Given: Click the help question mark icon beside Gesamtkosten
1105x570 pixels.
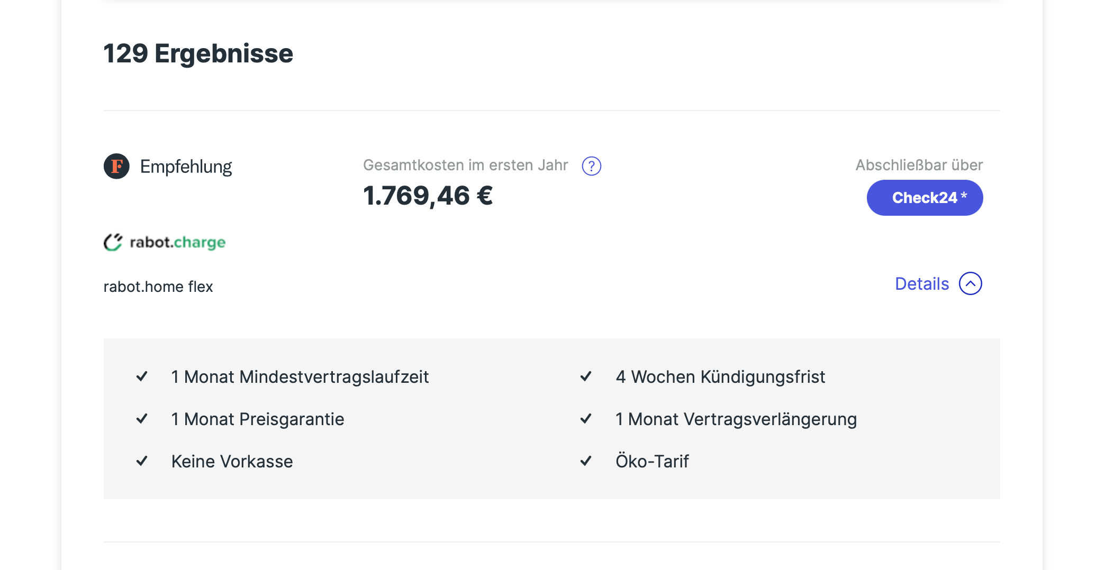Looking at the screenshot, I should click(591, 166).
